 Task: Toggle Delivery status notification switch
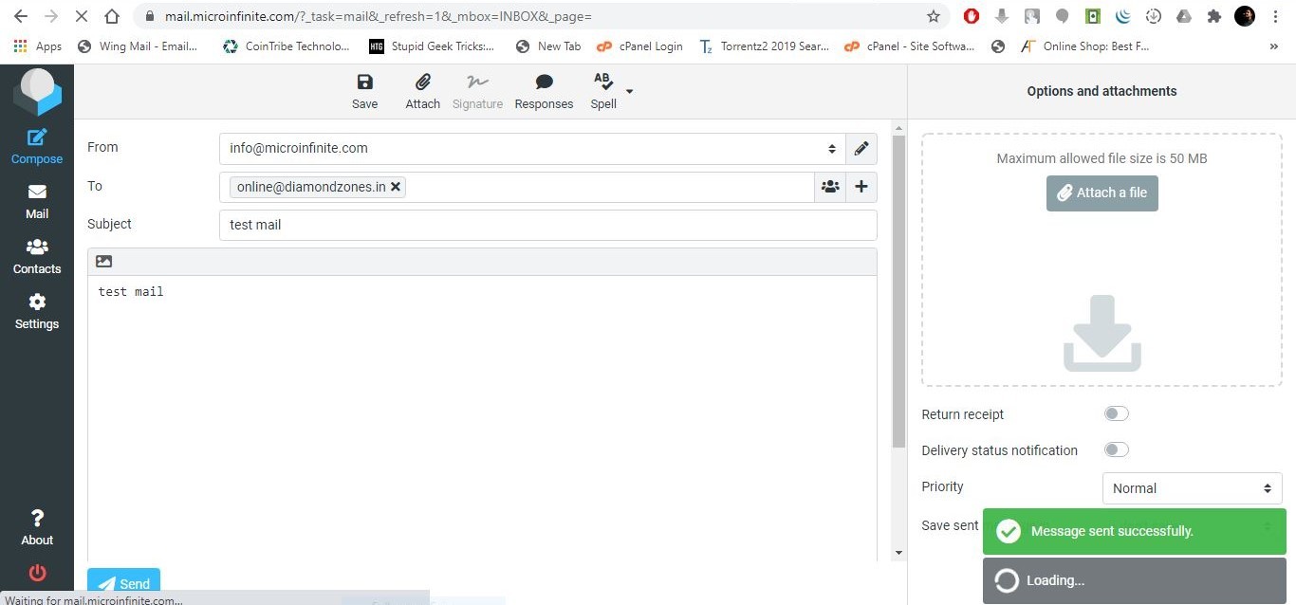(1116, 449)
